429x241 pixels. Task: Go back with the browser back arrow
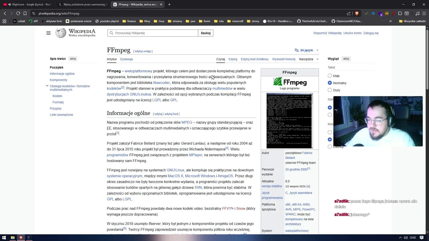pyautogui.click(x=5, y=13)
